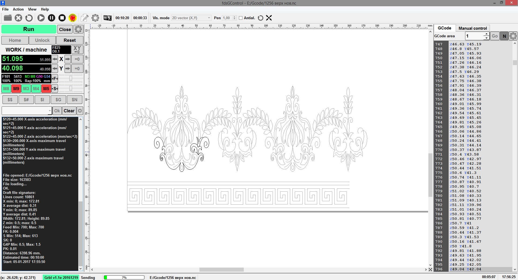
Task: Open settings gear in the main toolbar
Action: click(95, 18)
